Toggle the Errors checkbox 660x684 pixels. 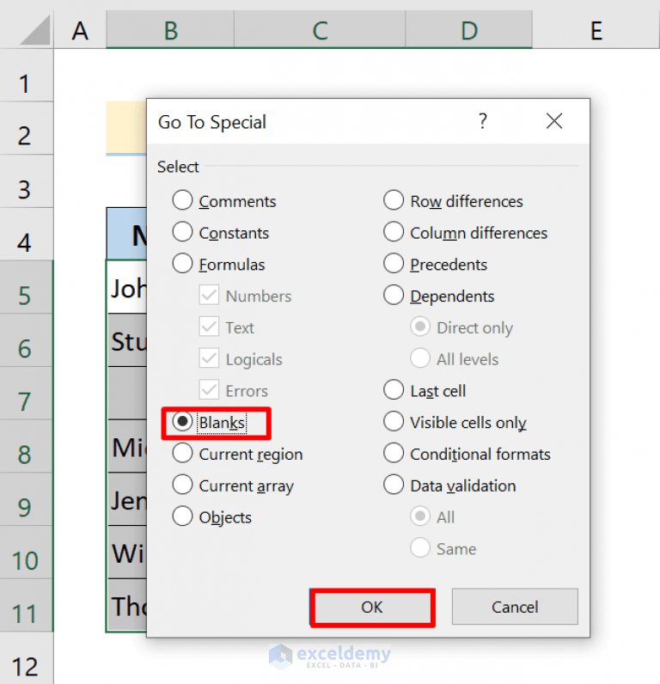[234, 390]
